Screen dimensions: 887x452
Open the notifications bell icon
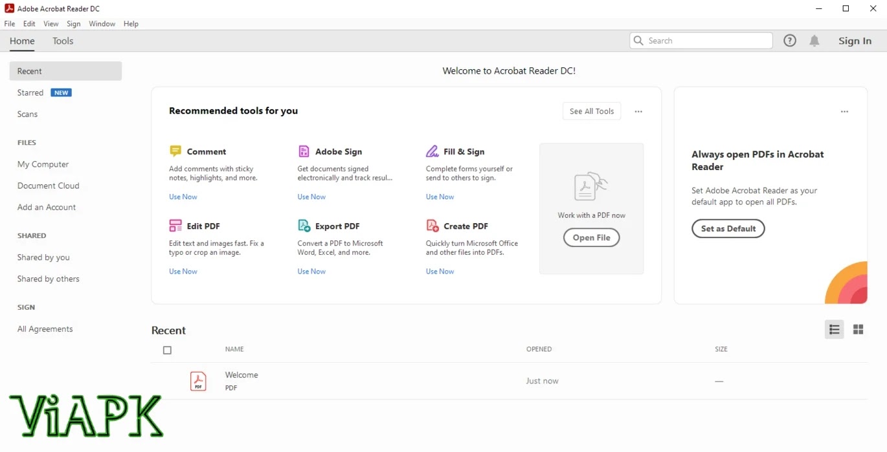pos(814,41)
